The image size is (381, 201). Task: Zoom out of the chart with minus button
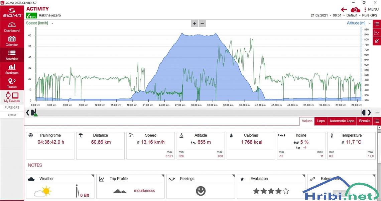tap(202, 23)
